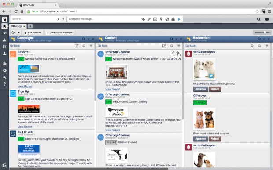Expand the filter menu in Content stream

click(179, 46)
